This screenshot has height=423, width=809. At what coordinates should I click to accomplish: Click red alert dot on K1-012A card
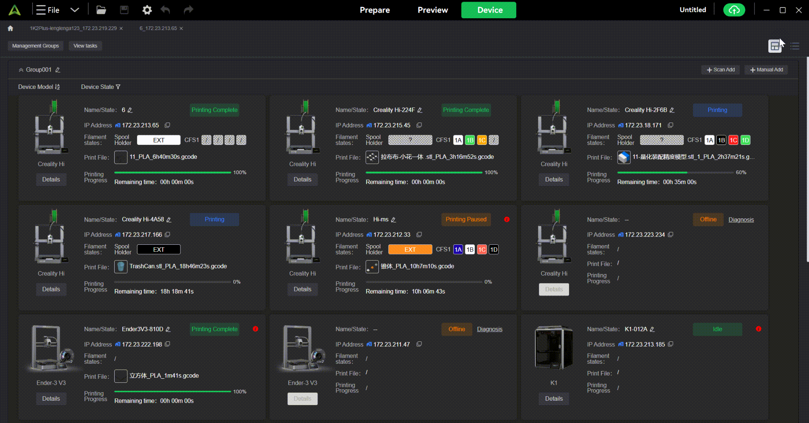758,329
